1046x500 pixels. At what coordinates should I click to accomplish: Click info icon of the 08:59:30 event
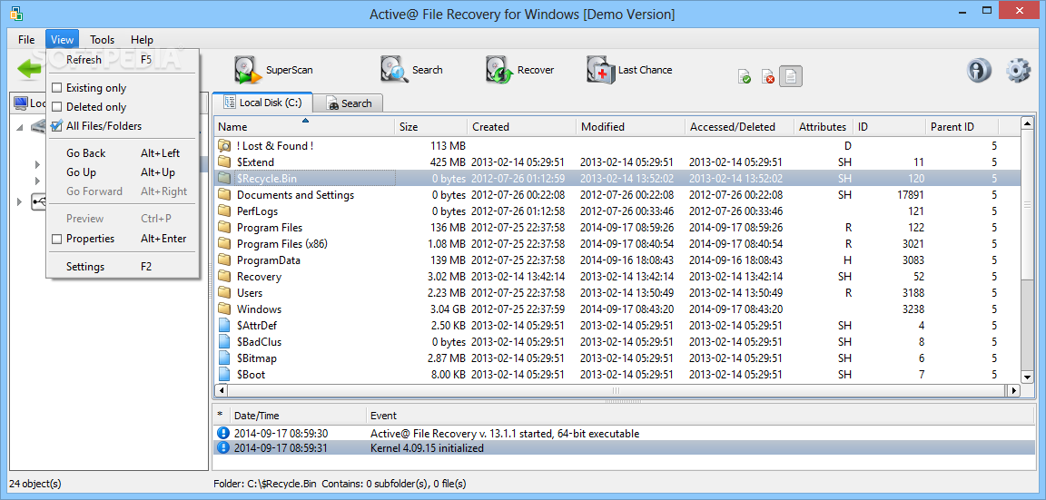(222, 434)
